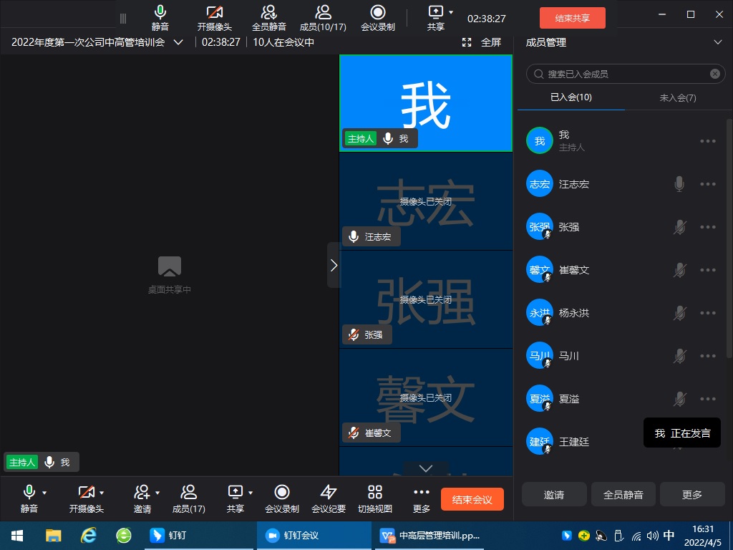Invite participants from bottom toolbar

142,499
